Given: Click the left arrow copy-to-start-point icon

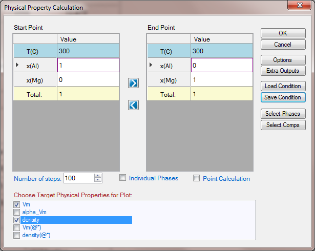Looking at the screenshot, I should point(133,104).
